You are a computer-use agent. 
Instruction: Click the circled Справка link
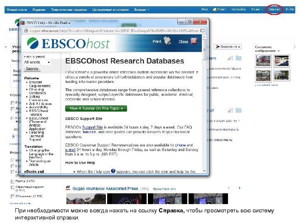point(274,9)
